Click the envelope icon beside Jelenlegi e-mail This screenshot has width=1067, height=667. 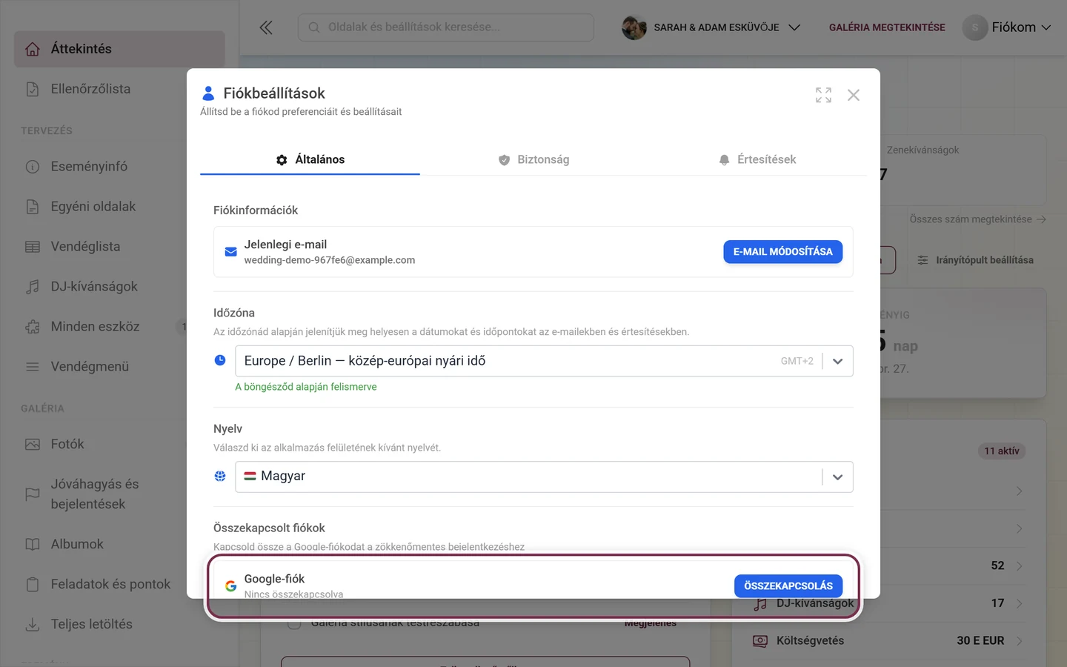[x=230, y=252]
